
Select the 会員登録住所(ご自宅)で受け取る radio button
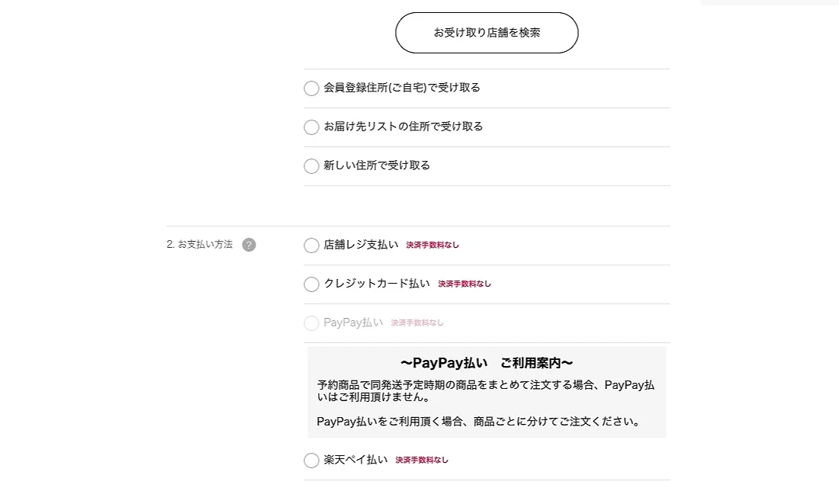click(x=311, y=88)
